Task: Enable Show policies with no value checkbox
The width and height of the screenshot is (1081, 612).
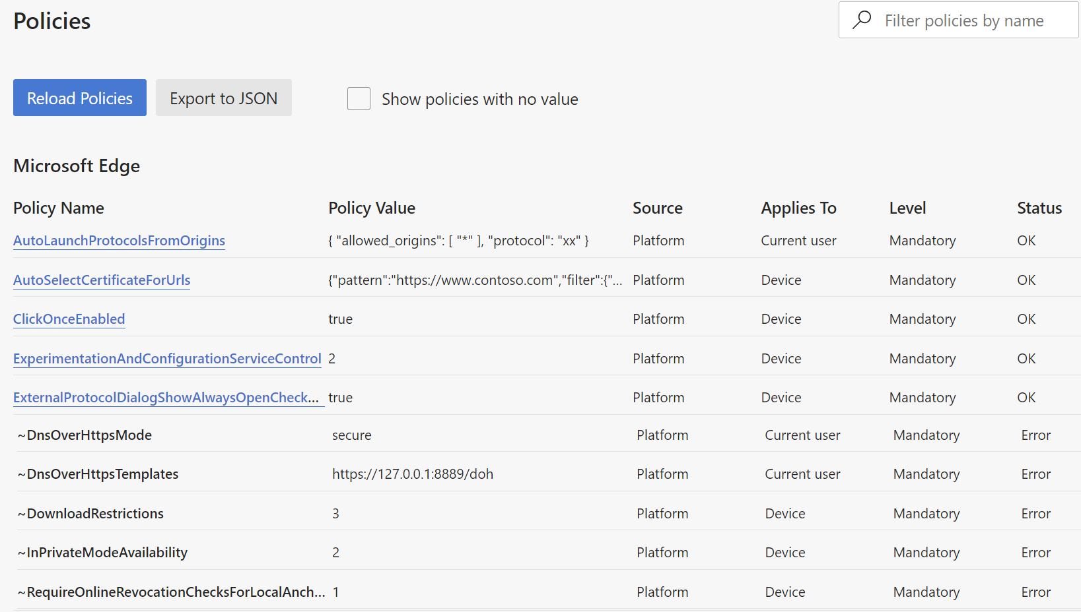Action: [359, 99]
